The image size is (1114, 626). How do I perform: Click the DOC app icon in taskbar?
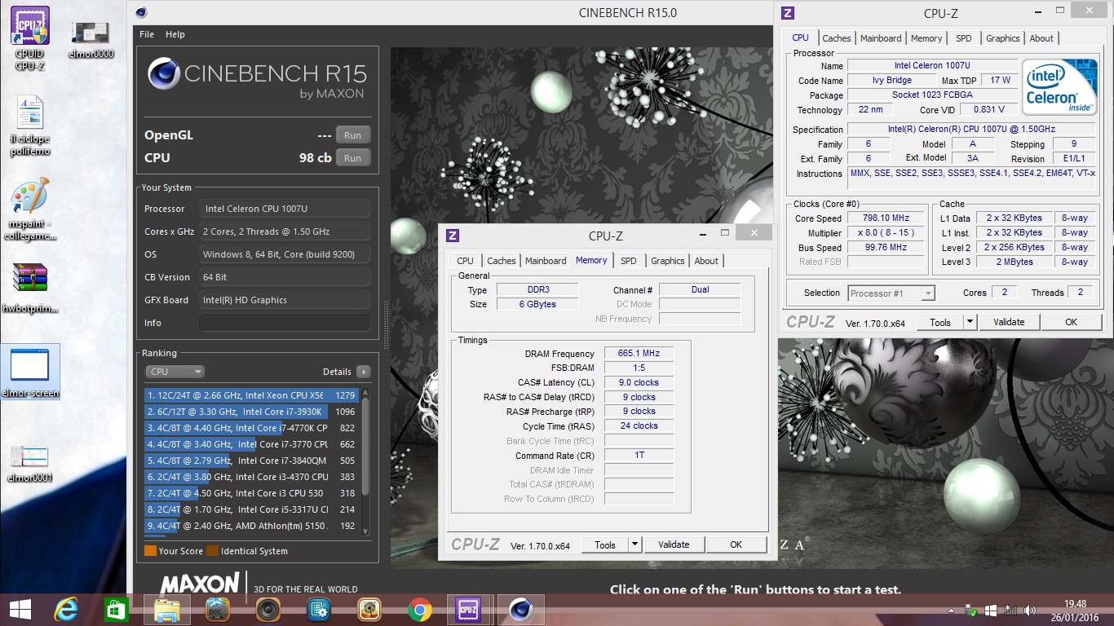[218, 609]
